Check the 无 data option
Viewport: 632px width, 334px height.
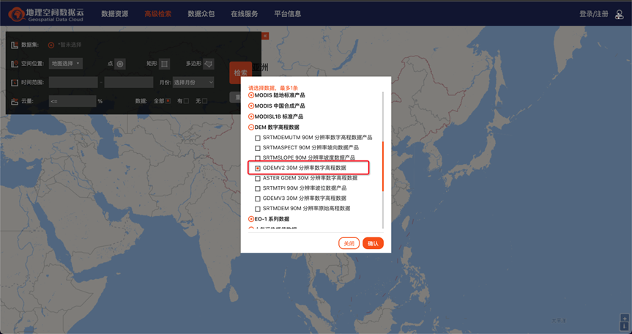pos(205,101)
